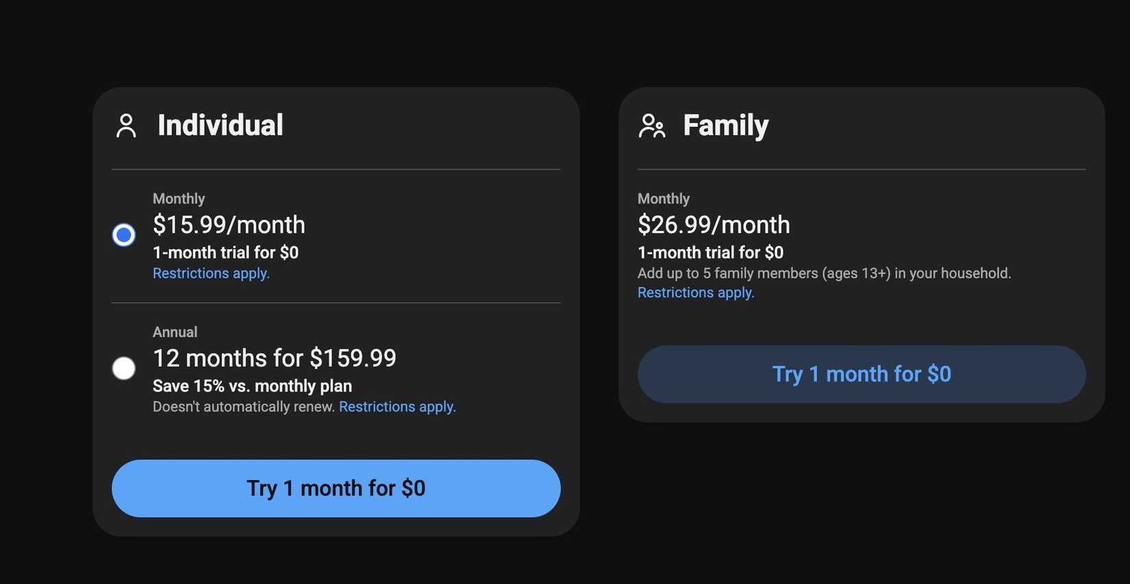The width and height of the screenshot is (1130, 584).
Task: Click Try 1 month for $0 under Individual
Action: coord(336,488)
